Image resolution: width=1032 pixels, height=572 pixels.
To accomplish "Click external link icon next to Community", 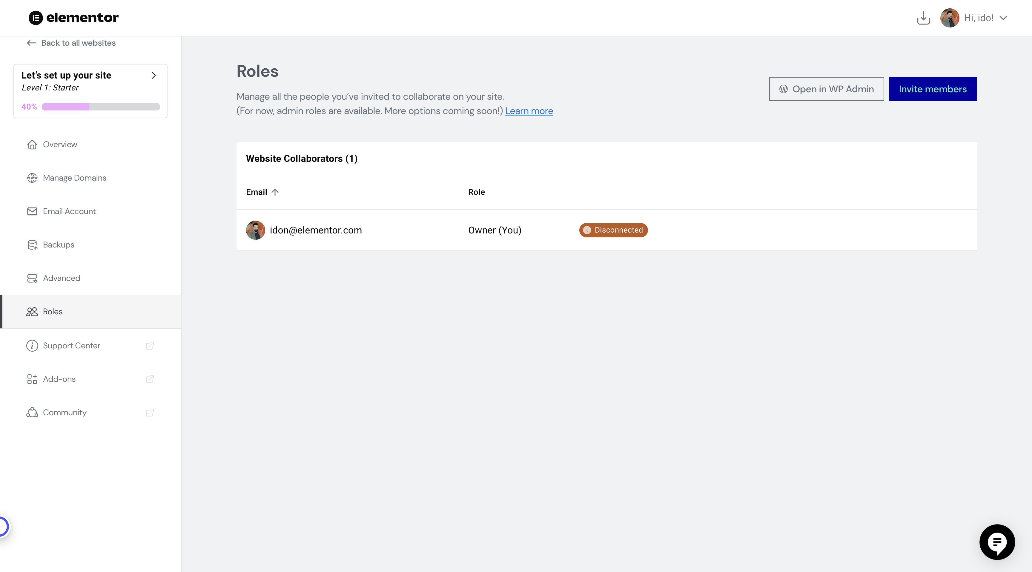I will point(150,412).
